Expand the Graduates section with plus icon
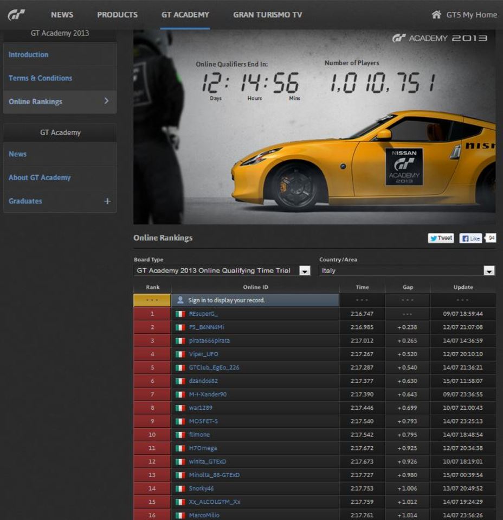The image size is (503, 520). (x=107, y=201)
